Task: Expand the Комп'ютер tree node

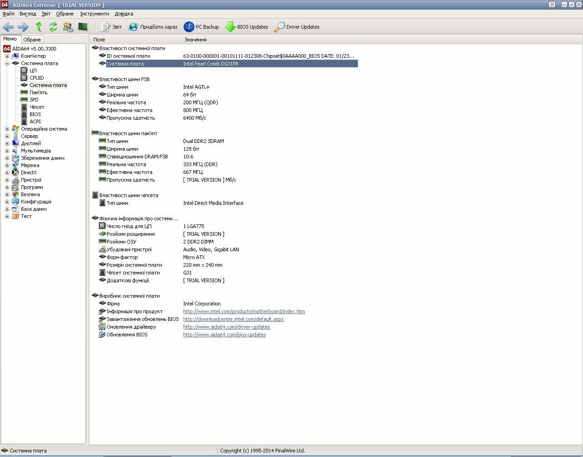Action: [7, 56]
